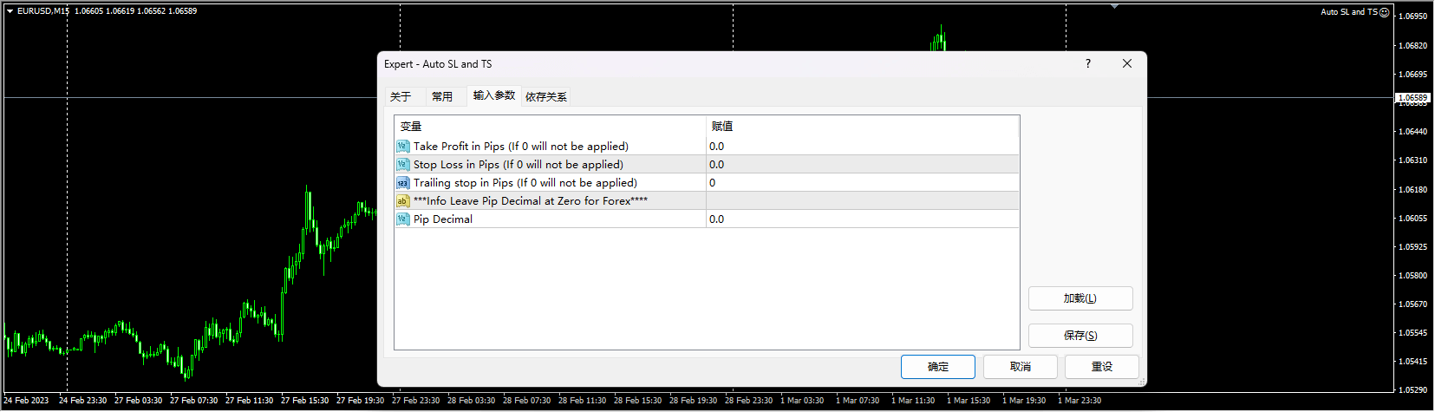This screenshot has width=1435, height=412.
Task: Click the 变量 column header
Action: click(x=551, y=127)
